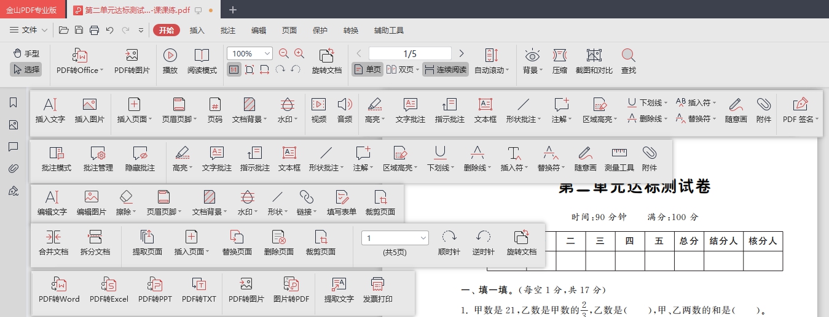Select the 插入图片 tool
The height and width of the screenshot is (317, 829).
point(90,111)
